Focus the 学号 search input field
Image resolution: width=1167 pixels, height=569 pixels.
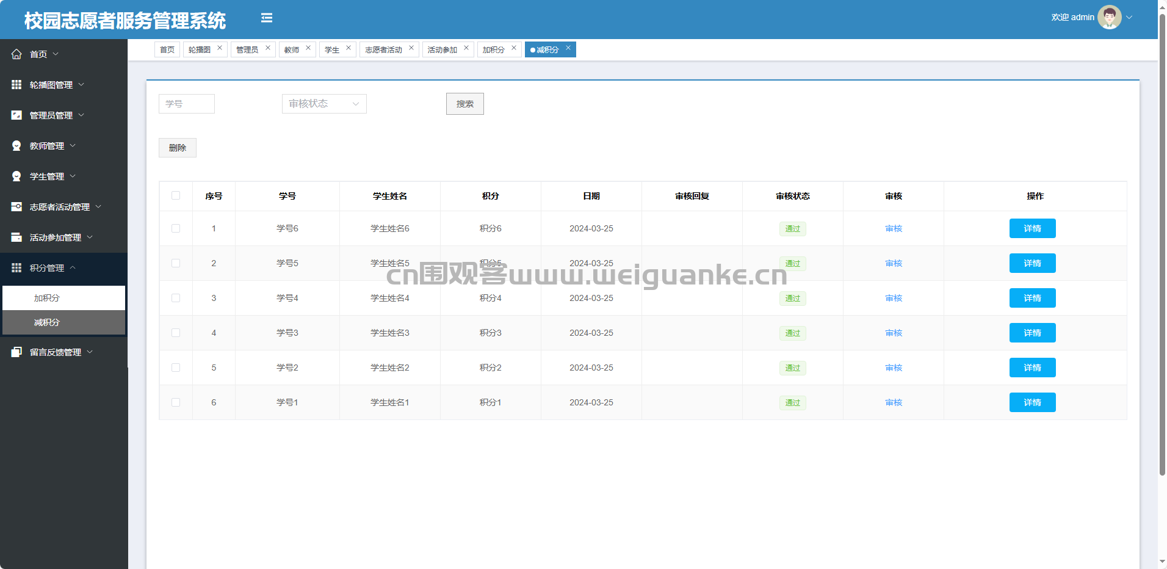pyautogui.click(x=187, y=104)
